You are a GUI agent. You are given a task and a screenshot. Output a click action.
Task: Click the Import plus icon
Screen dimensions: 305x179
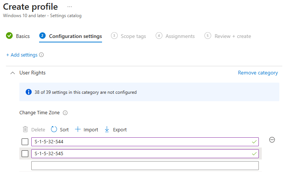click(78, 129)
